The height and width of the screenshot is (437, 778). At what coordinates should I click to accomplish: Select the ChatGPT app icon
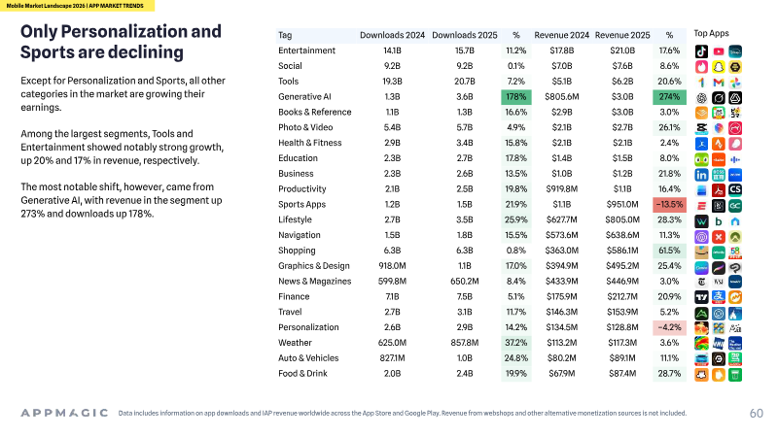701,98
